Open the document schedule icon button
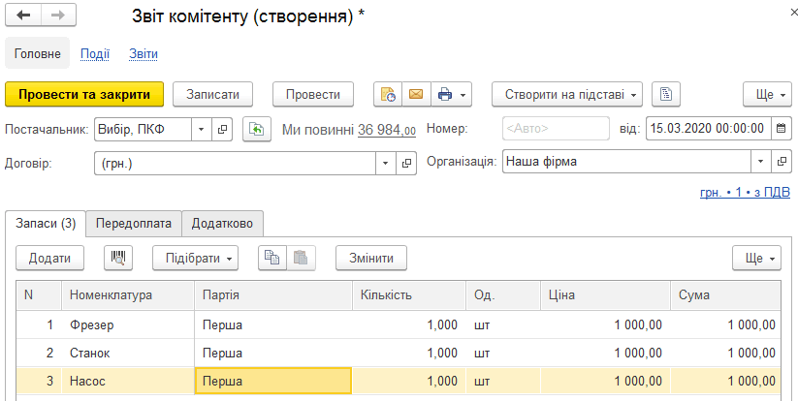The image size is (798, 401). pyautogui.click(x=388, y=95)
